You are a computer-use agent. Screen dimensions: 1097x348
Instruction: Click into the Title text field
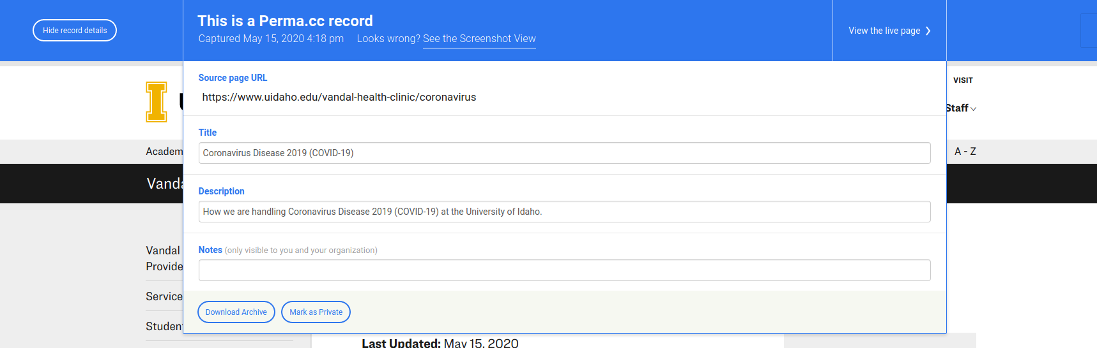[564, 153]
